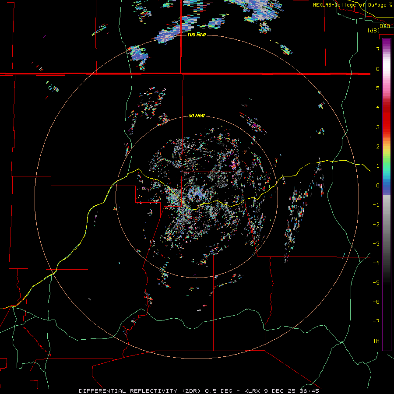The height and width of the screenshot is (394, 394).
Task: Click the -3 dB scale label
Action: 376,244
